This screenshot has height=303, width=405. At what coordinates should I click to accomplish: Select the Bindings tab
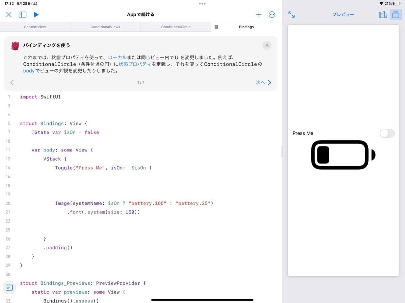246,27
